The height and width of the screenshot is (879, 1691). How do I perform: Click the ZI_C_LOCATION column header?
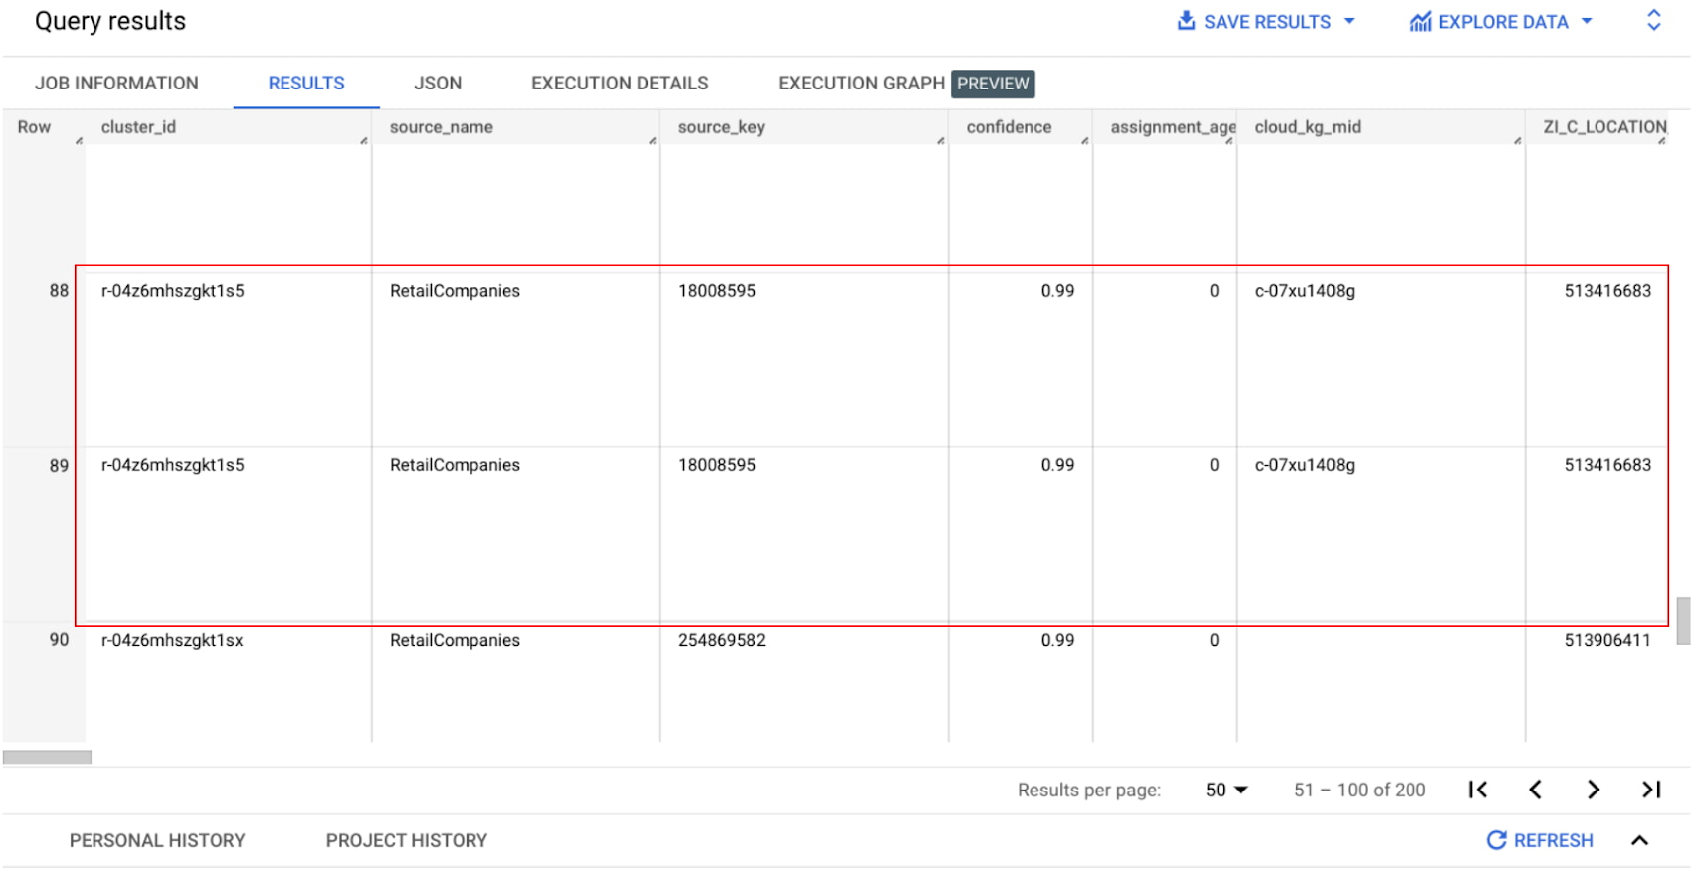tap(1604, 127)
